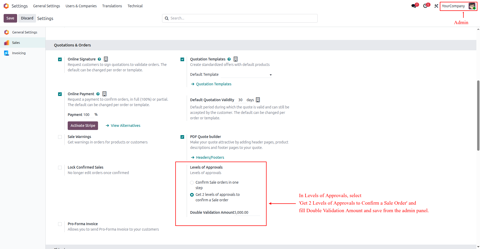480x249 pixels.
Task: Click the Levels of Approvals label
Action: pos(206,167)
